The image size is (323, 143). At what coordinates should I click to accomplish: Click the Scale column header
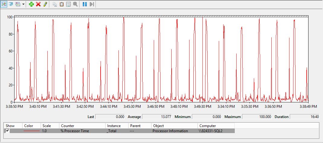tap(50, 126)
